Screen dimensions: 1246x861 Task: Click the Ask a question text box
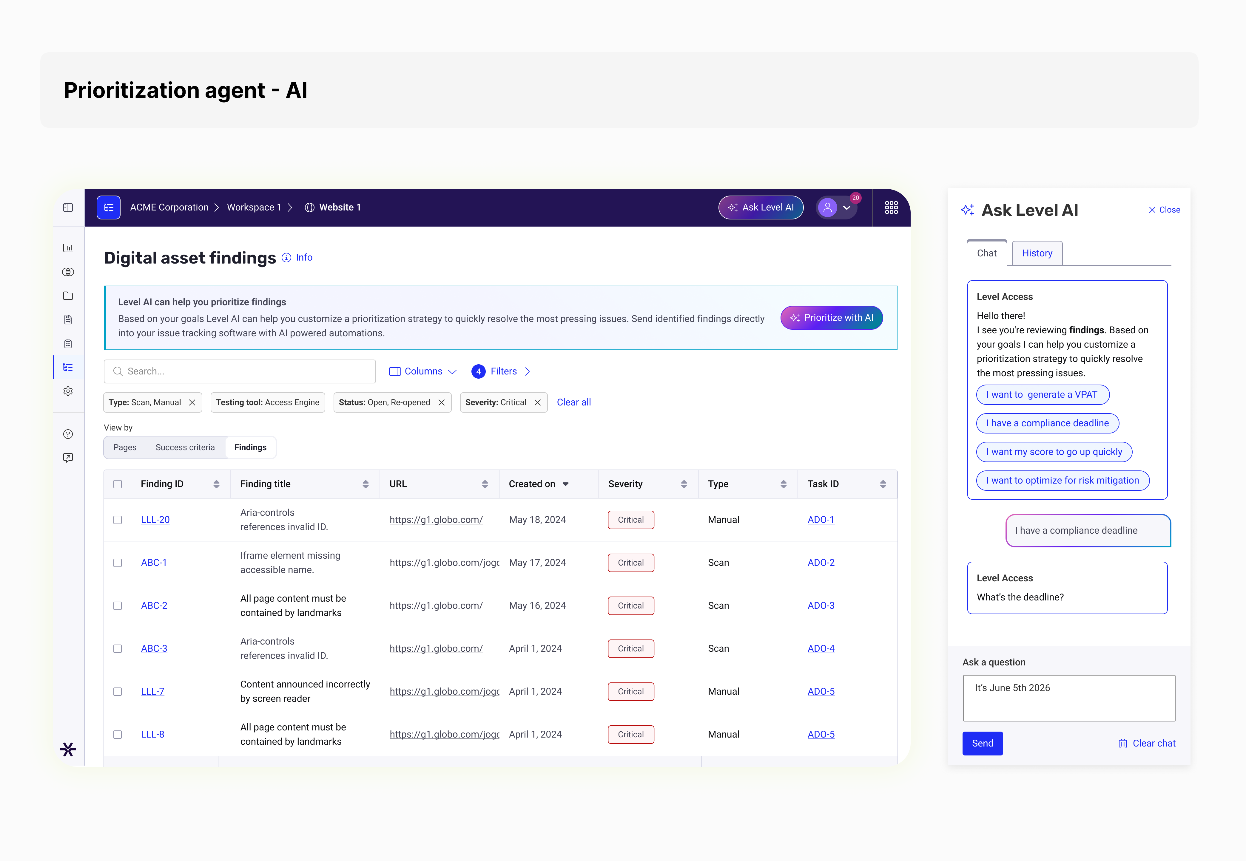(x=1068, y=698)
